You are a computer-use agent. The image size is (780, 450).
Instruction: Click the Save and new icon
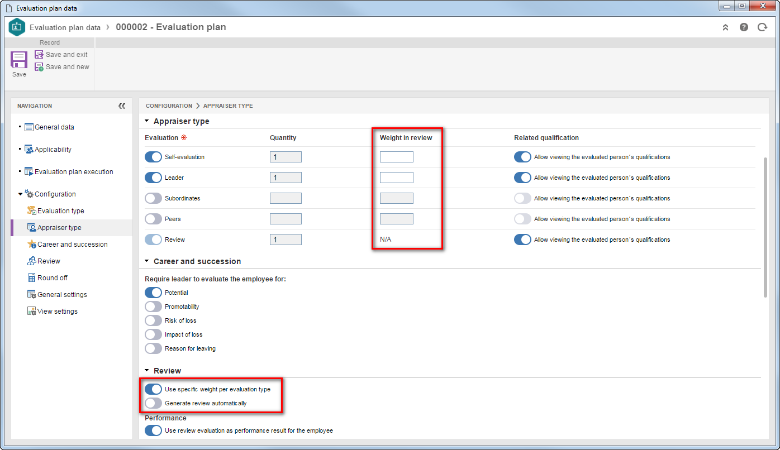[x=39, y=67]
